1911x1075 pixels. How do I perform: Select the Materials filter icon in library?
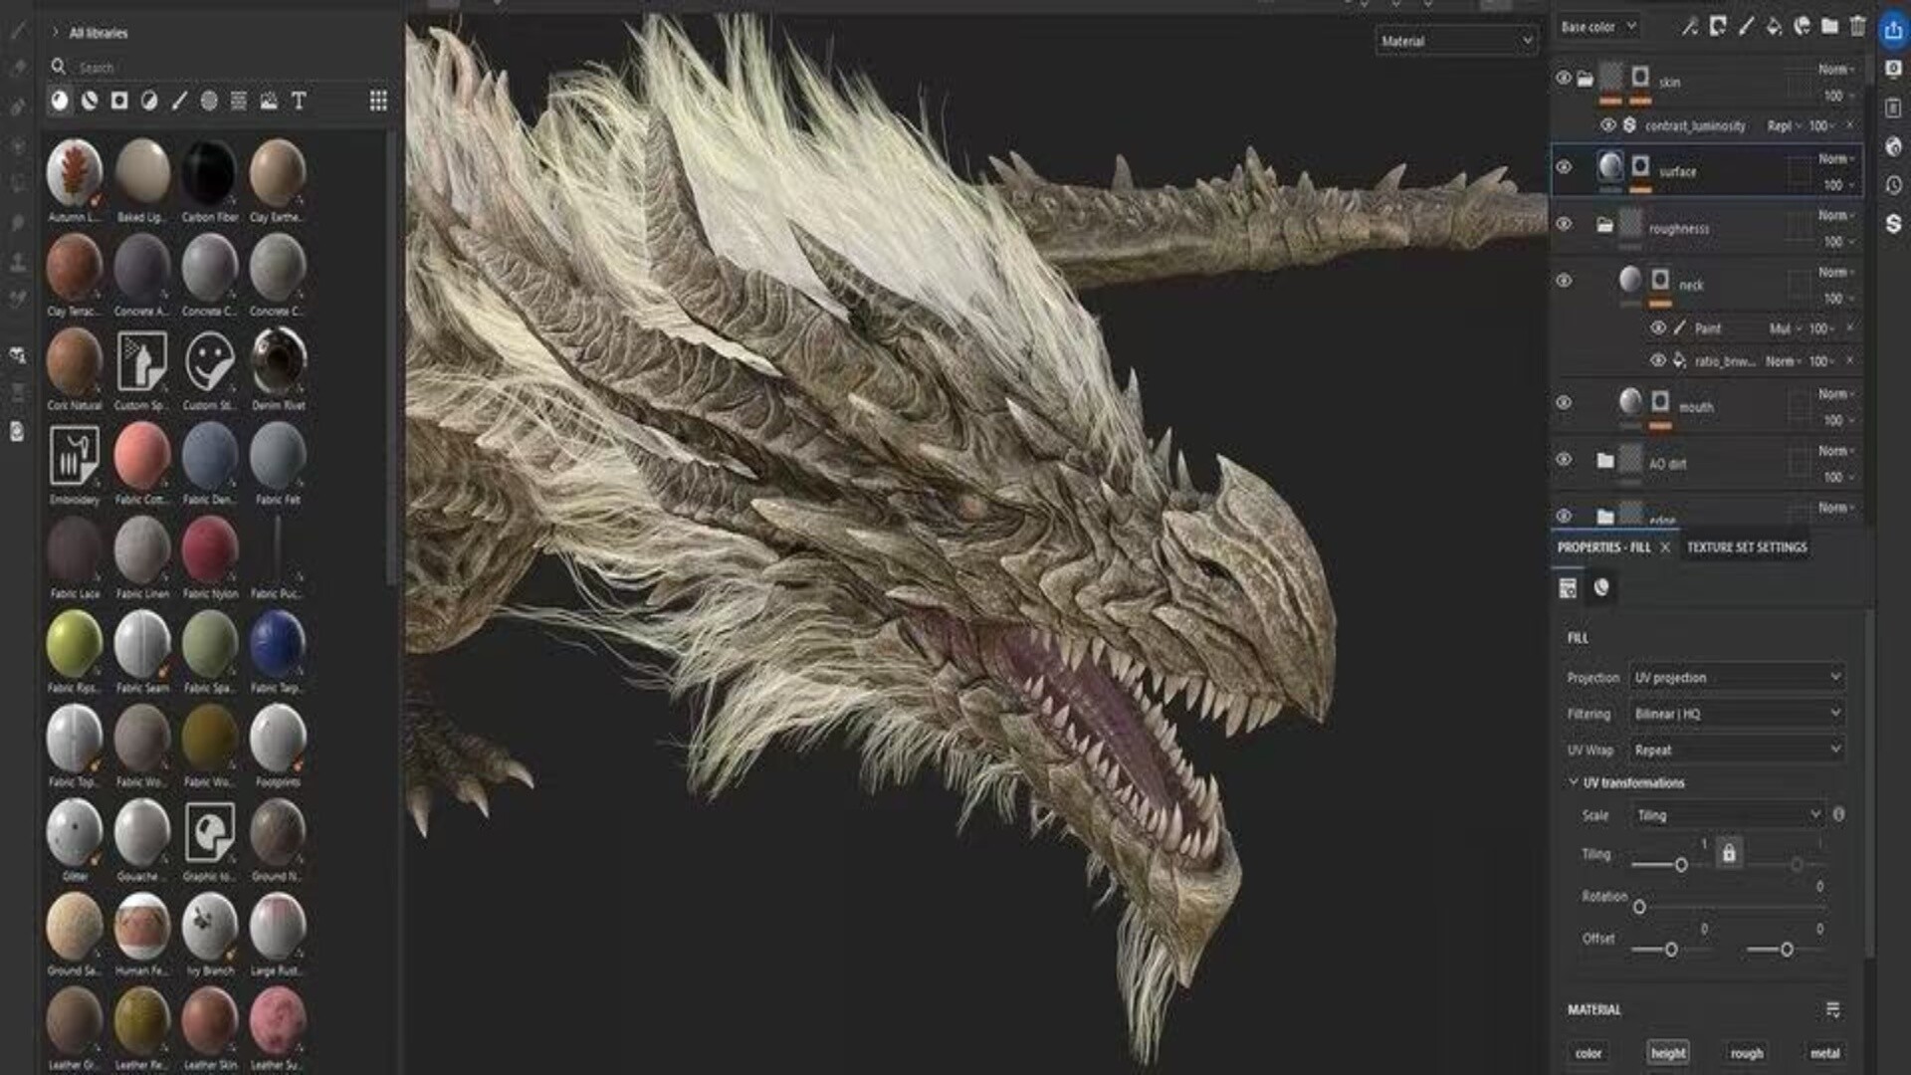tap(60, 101)
